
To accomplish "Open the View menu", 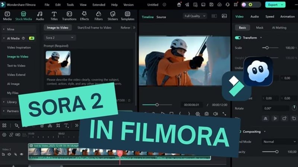I will (x=83, y=5).
